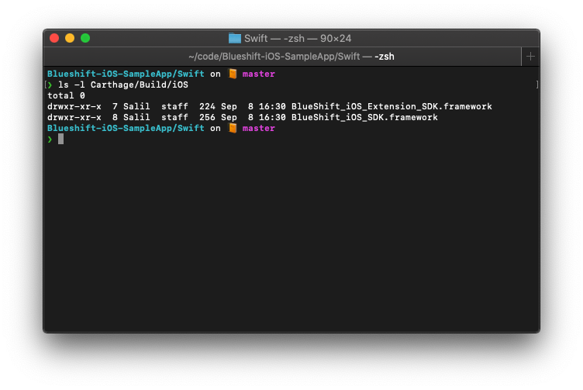Click the 'total 0' output line
The image size is (583, 390).
[66, 96]
